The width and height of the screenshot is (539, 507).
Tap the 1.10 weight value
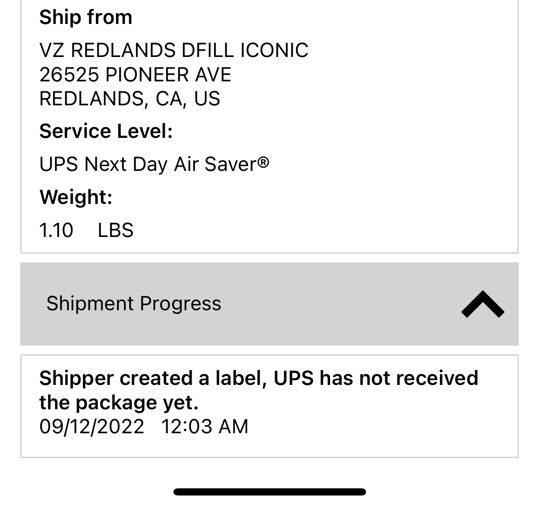point(56,230)
